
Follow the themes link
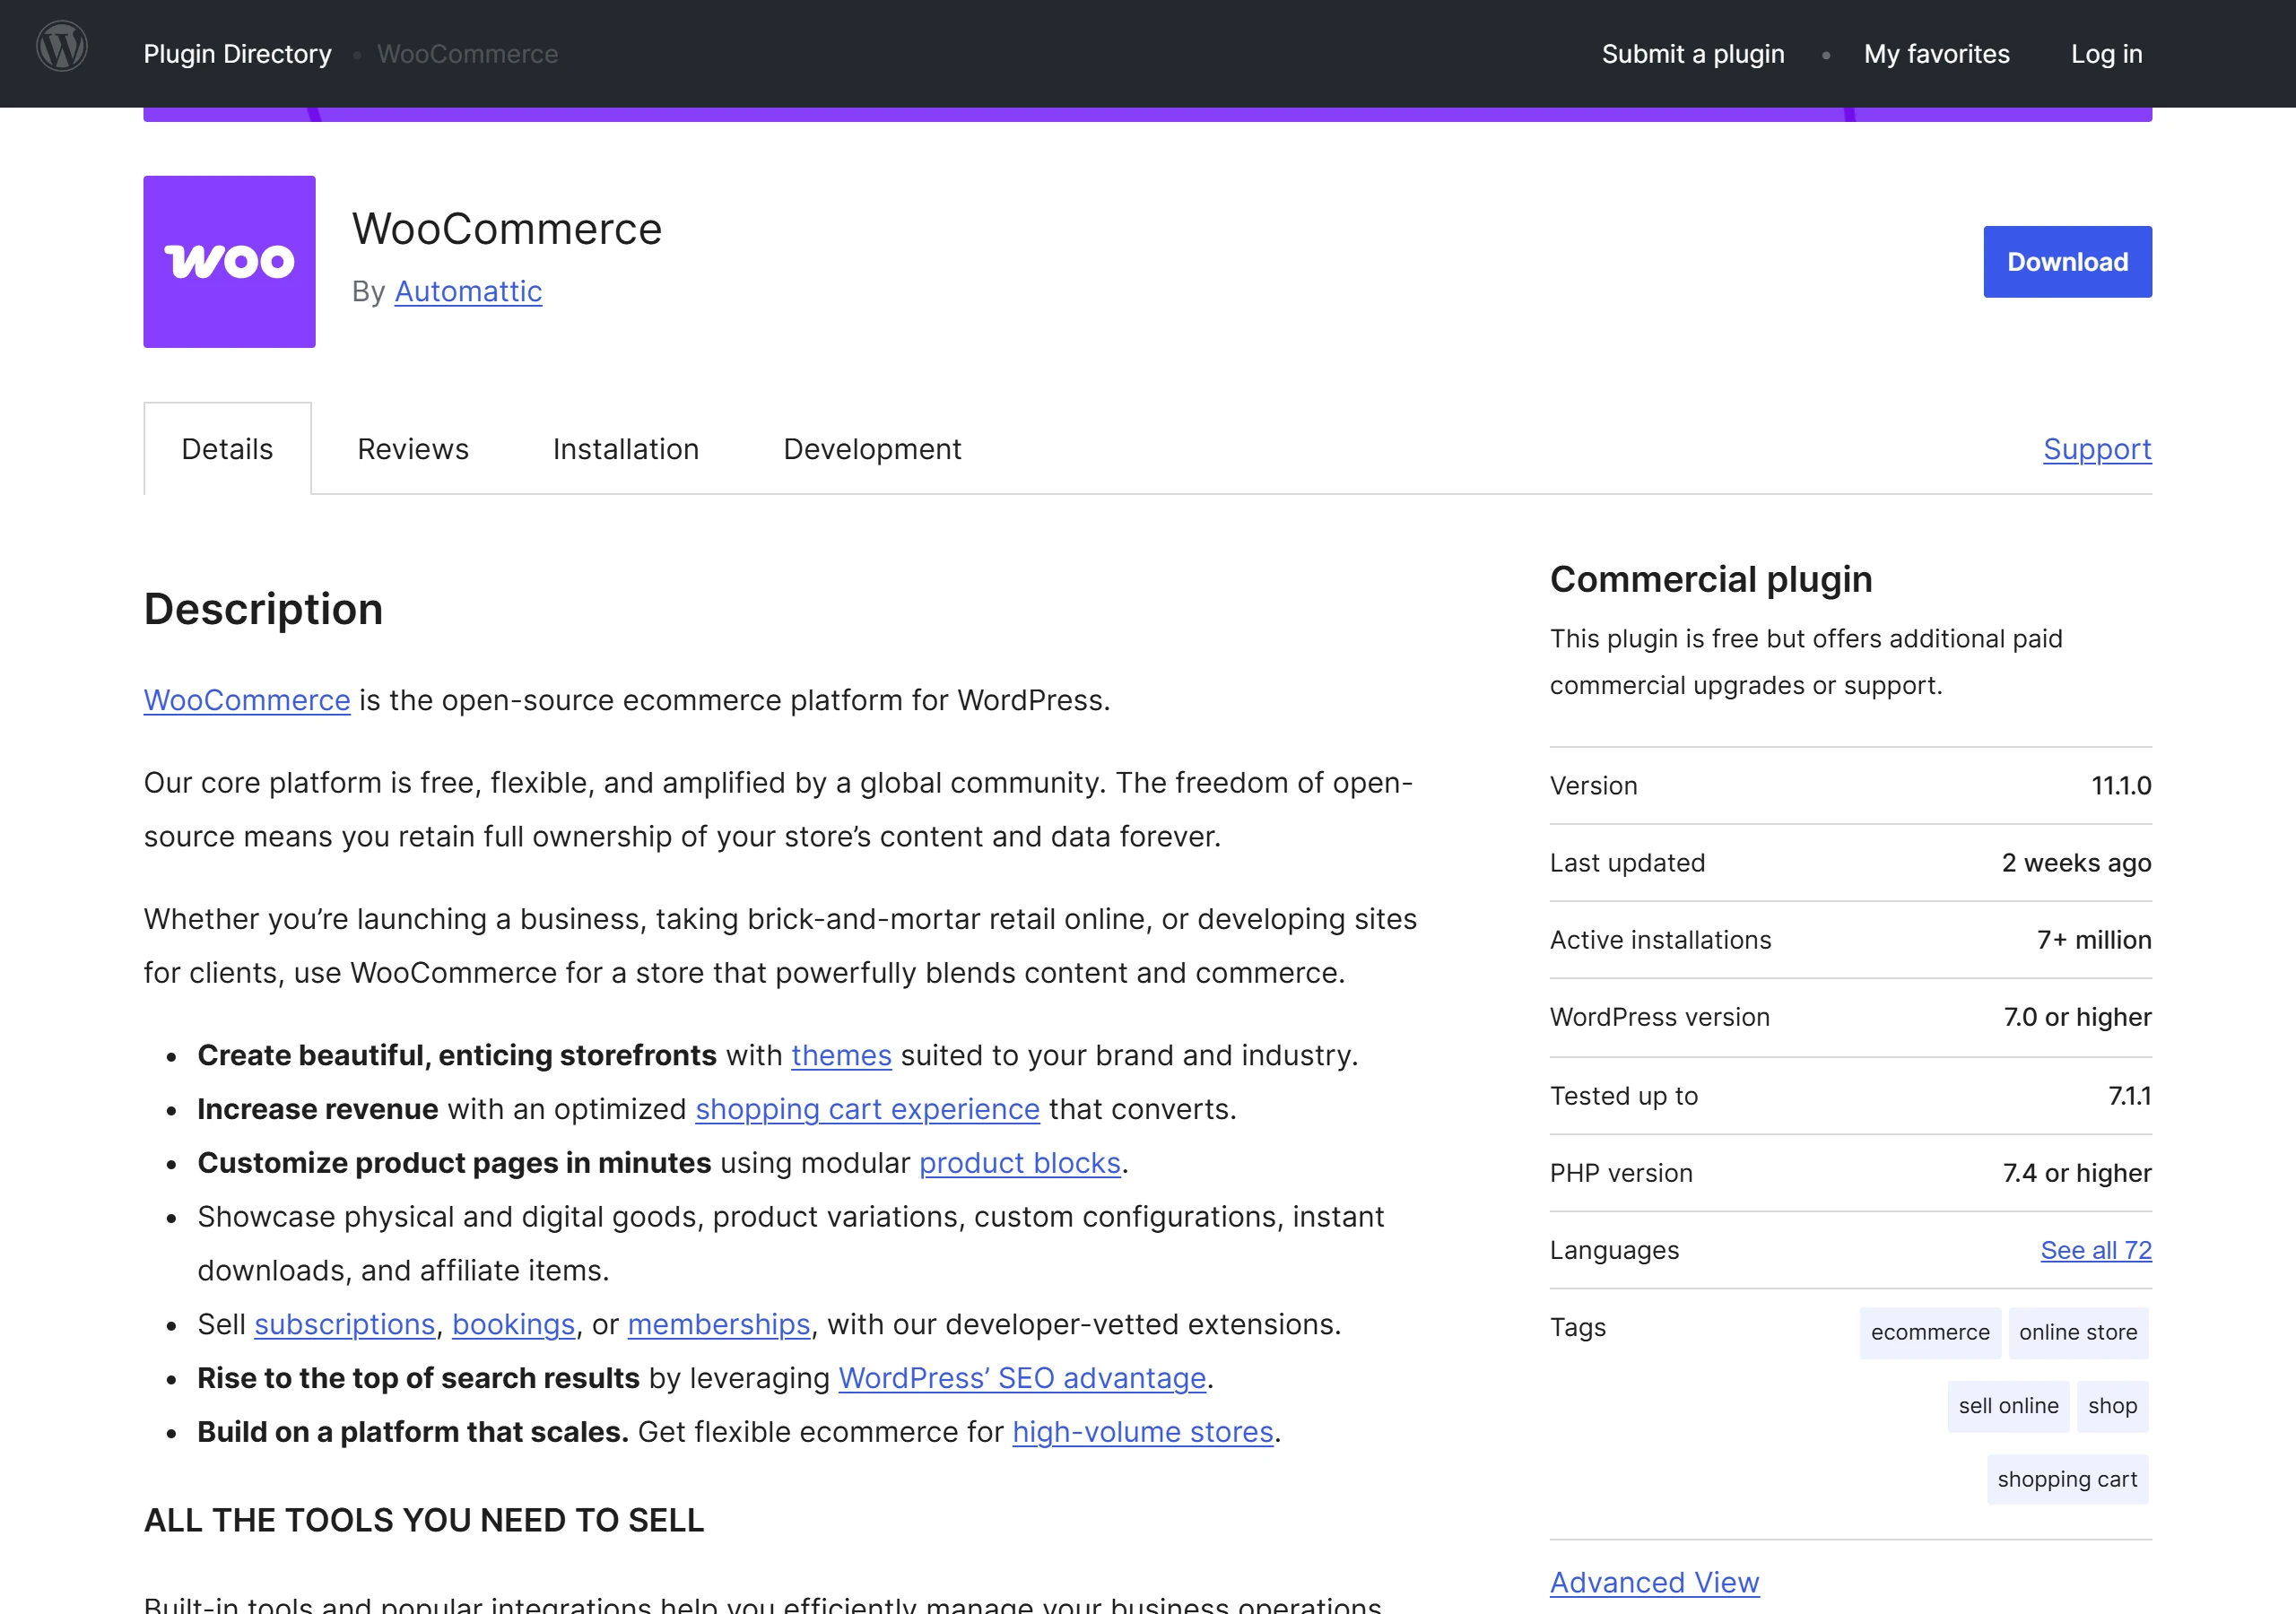coord(841,1055)
